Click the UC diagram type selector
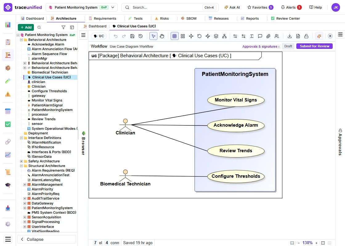 [99, 36]
